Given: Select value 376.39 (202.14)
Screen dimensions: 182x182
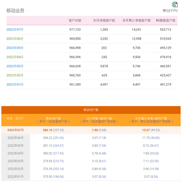Looking at the screenshot, I should pyautogui.click(x=53, y=169).
